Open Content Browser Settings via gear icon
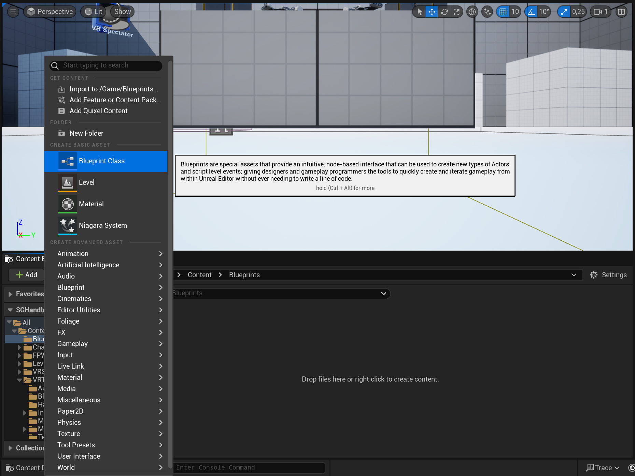This screenshot has width=635, height=476. click(594, 275)
